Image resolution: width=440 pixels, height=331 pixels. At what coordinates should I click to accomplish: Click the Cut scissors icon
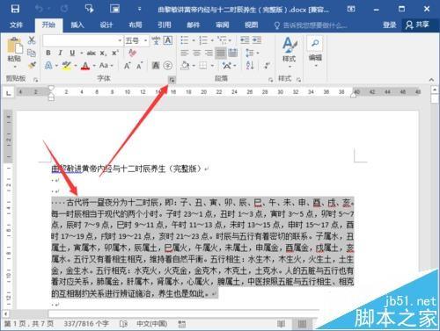click(x=32, y=40)
